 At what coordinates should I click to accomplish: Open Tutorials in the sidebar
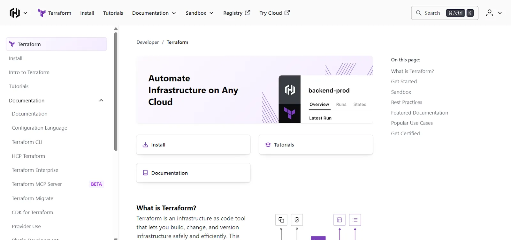click(x=19, y=86)
